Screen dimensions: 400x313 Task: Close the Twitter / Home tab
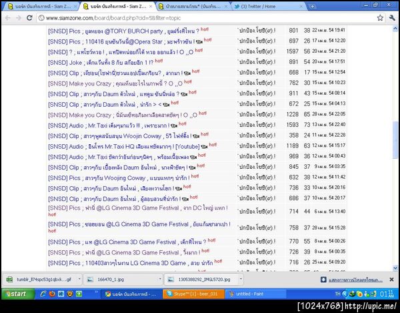point(301,7)
